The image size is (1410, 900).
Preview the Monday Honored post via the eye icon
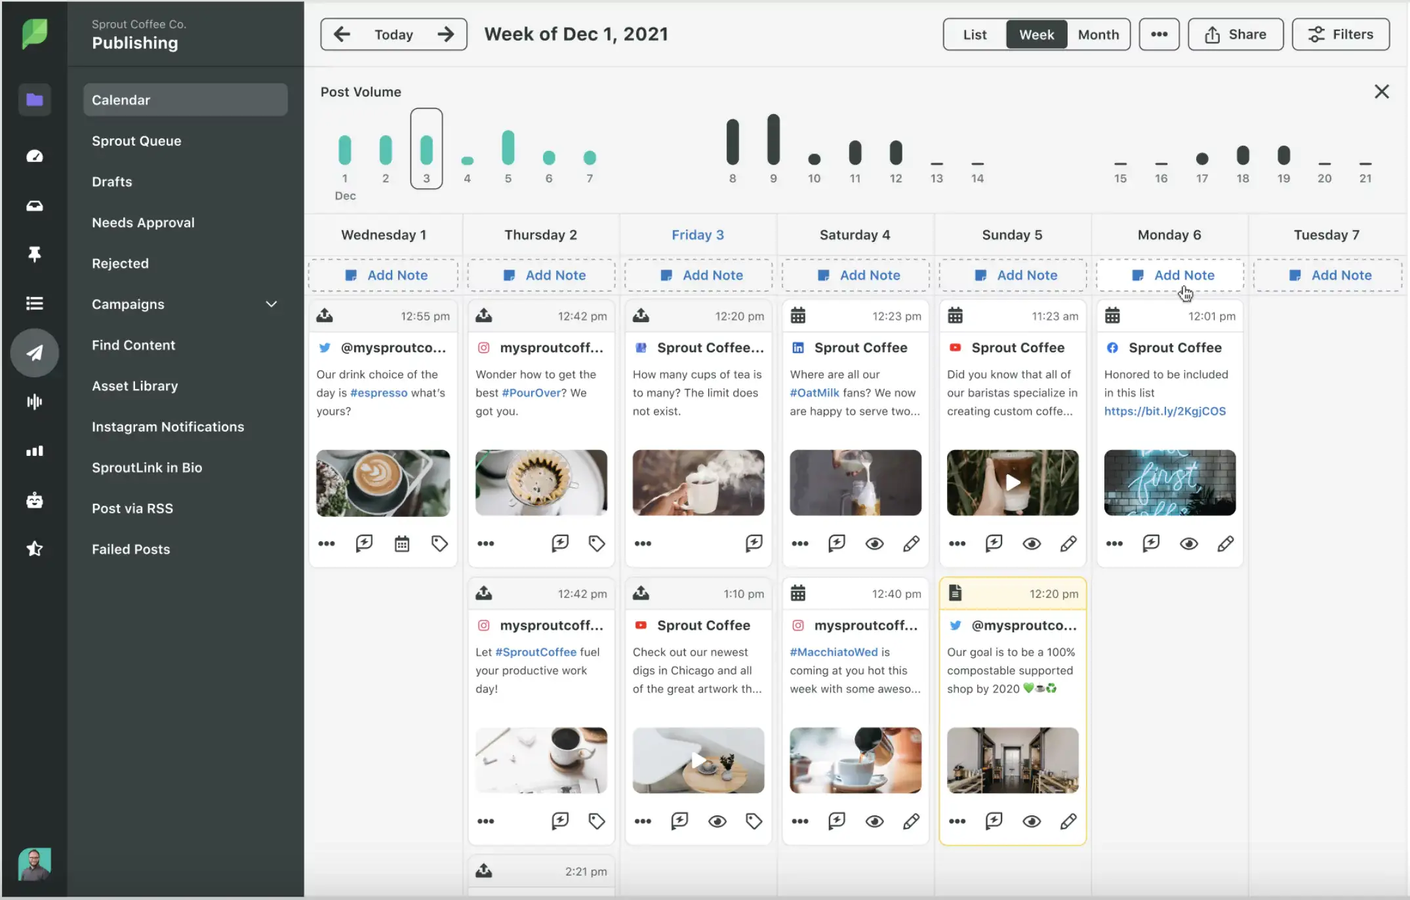(1188, 543)
